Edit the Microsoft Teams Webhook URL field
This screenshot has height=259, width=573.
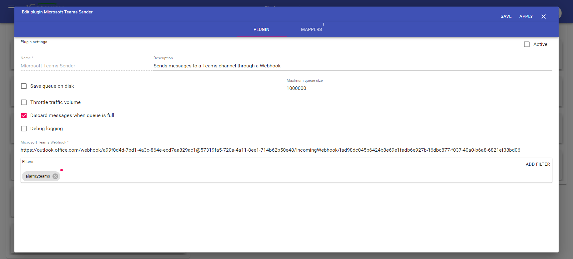click(x=286, y=150)
